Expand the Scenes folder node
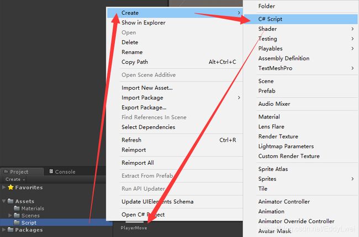The width and height of the screenshot is (359, 237). pos(10,216)
